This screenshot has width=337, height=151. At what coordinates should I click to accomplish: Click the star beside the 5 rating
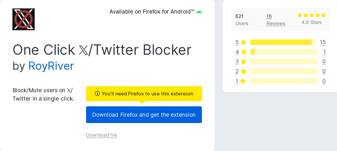tap(243, 42)
